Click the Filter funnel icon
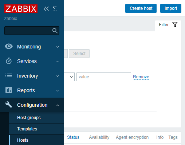185x145 pixels. [175, 24]
